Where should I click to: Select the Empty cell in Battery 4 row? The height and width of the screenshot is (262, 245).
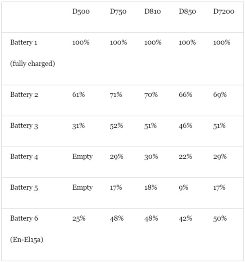(82, 157)
